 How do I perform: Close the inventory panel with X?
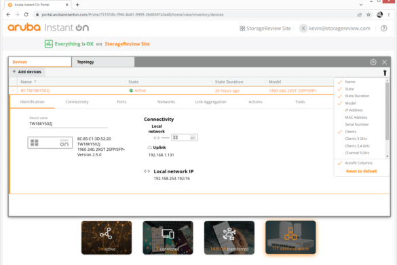(384, 62)
